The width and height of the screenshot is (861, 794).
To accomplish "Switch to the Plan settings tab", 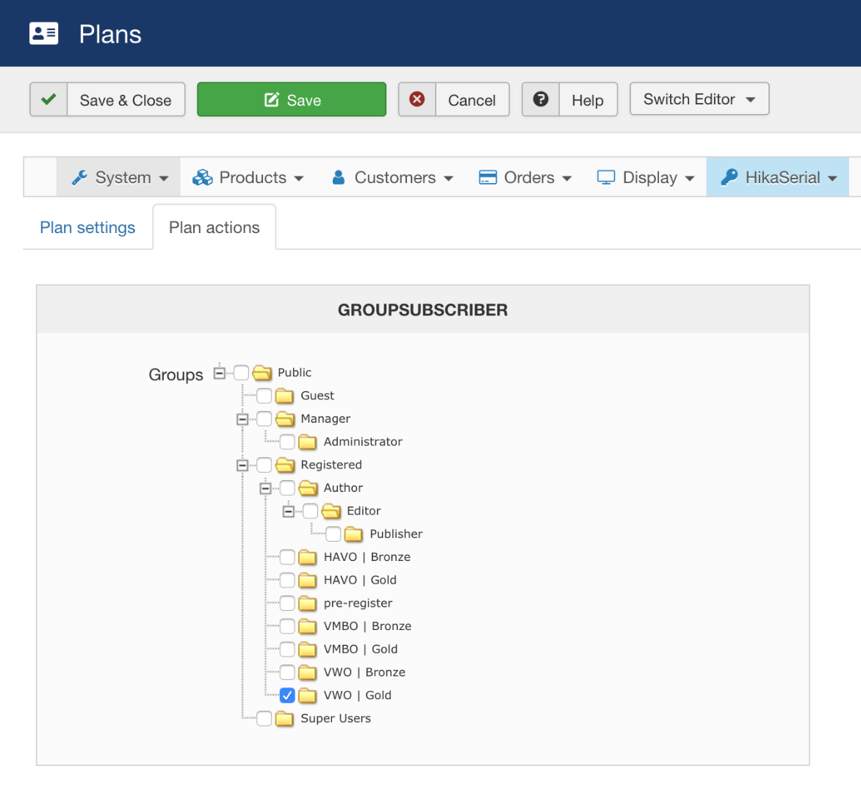I will [87, 228].
